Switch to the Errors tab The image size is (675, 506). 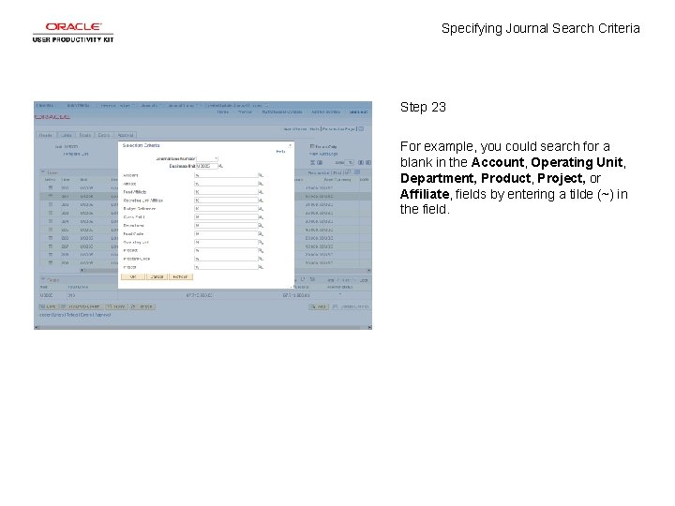tap(104, 135)
